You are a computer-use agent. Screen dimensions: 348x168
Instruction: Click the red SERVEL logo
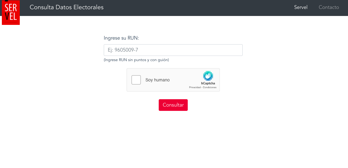pyautogui.click(x=11, y=12)
